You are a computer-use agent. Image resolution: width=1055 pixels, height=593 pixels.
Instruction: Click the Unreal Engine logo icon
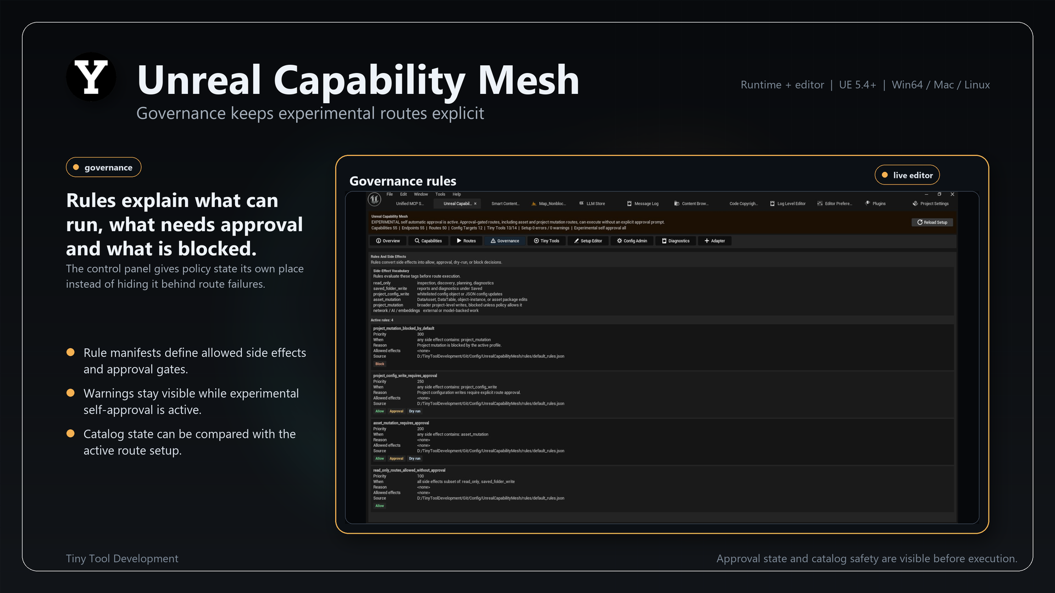(x=374, y=199)
